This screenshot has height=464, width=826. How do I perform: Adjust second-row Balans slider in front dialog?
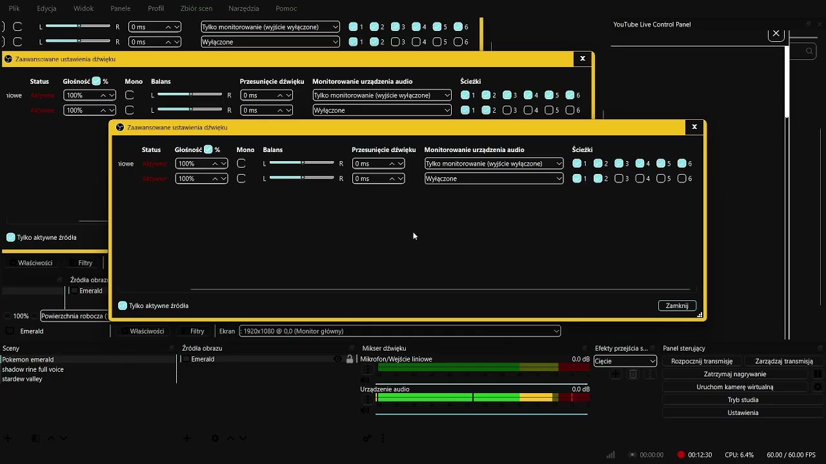[x=302, y=178]
